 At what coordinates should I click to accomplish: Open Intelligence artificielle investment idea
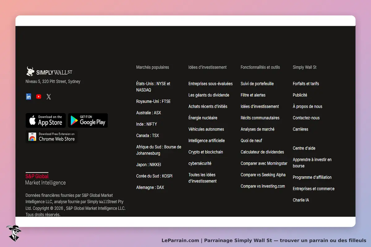207,141
